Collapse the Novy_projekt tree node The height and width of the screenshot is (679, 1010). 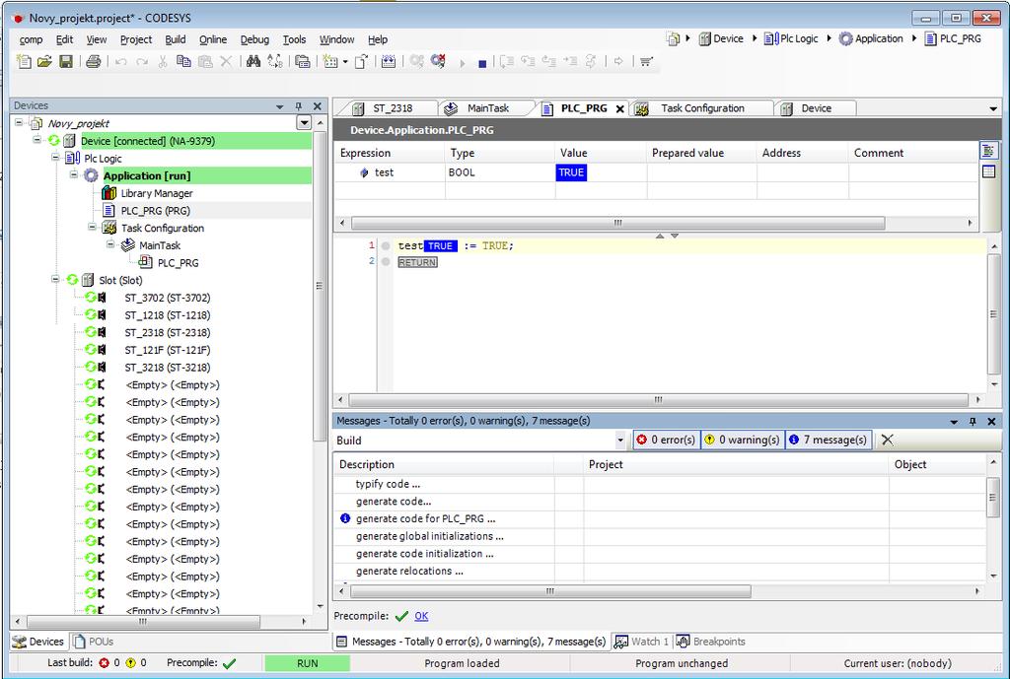[19, 122]
